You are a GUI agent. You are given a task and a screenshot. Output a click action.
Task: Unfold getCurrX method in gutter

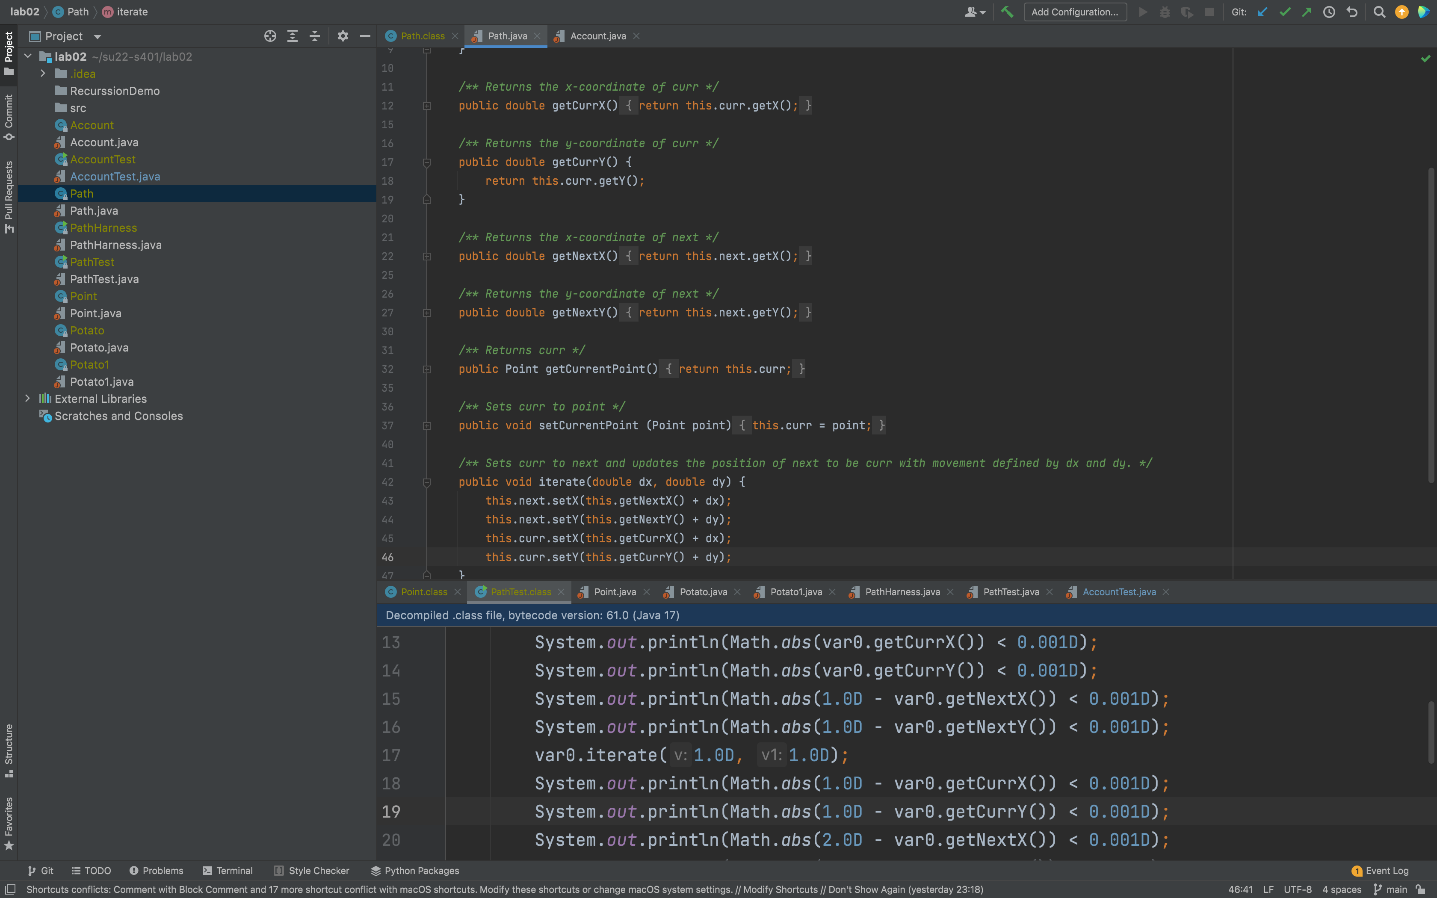tap(426, 106)
